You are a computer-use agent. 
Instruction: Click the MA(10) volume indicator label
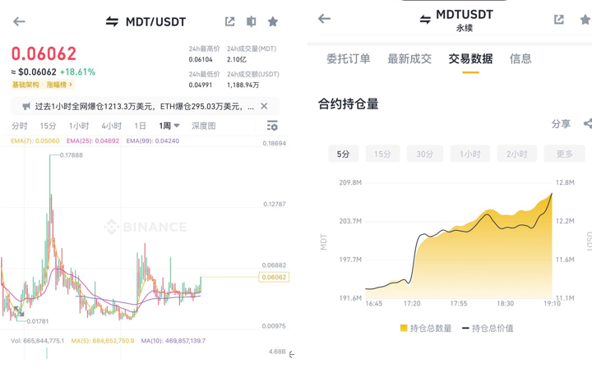(173, 341)
